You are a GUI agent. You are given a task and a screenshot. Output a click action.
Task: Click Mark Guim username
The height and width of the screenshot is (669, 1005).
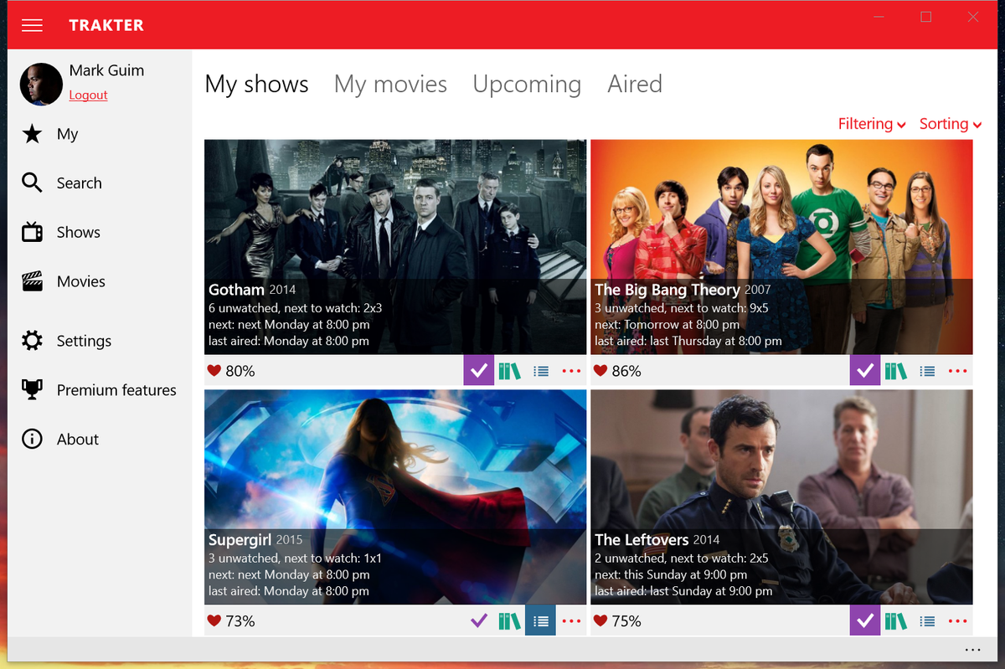(x=106, y=70)
